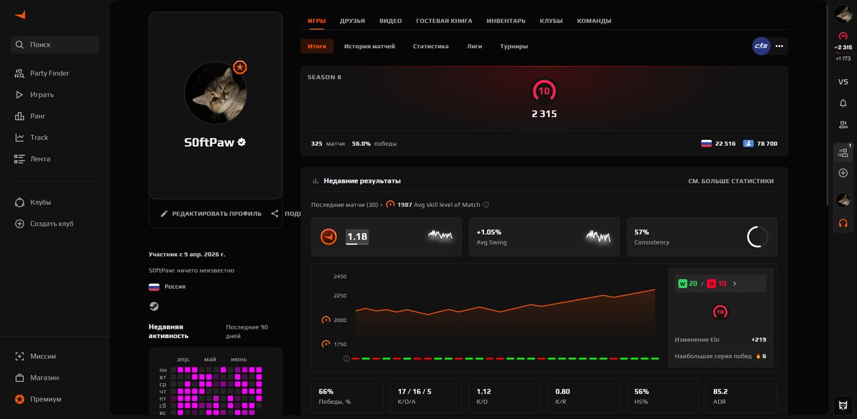Open notifications bell icon
The width and height of the screenshot is (857, 419).
[843, 103]
